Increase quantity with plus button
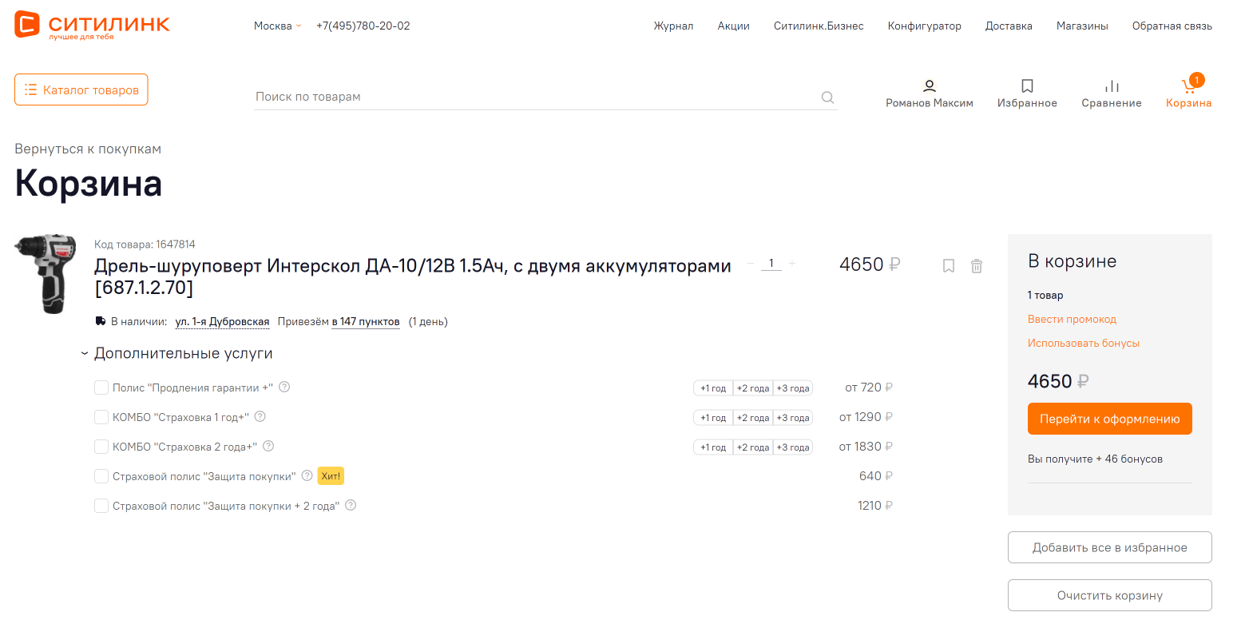Viewport: 1245px width, 624px height. (x=792, y=264)
